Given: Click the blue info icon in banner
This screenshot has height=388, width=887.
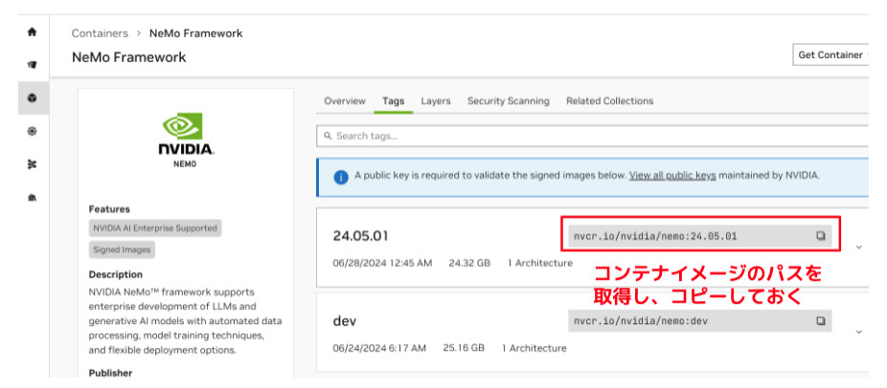Looking at the screenshot, I should pyautogui.click(x=340, y=177).
